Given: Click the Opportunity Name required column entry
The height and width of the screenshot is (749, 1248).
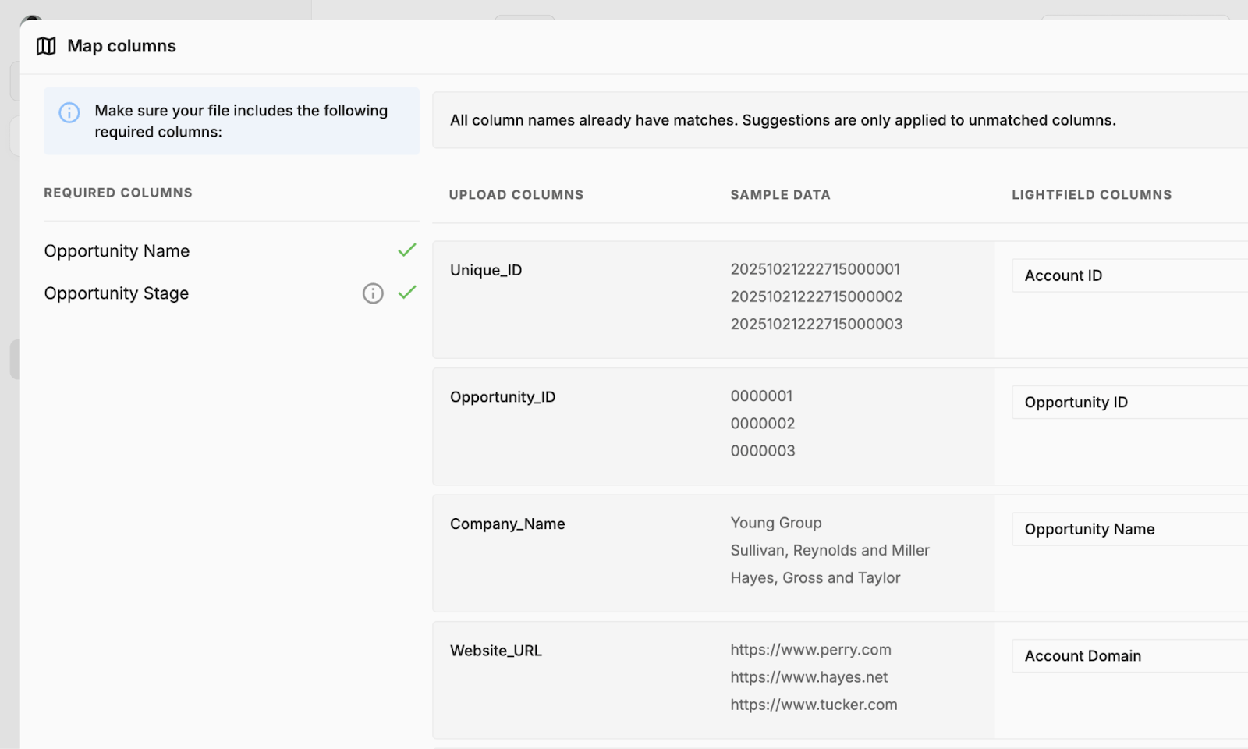Looking at the screenshot, I should point(116,250).
